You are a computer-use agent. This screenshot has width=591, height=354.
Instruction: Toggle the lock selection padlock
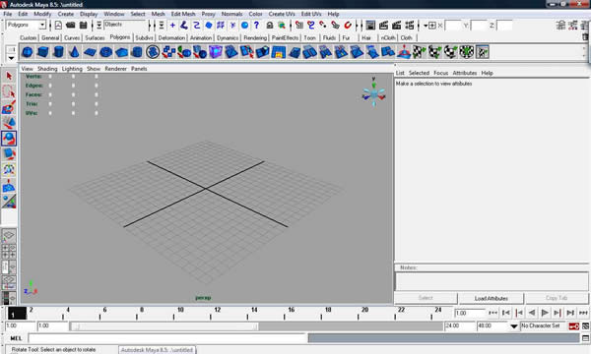(270, 26)
